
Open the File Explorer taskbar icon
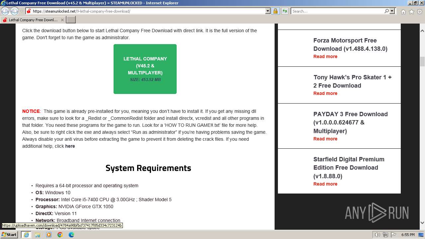tap(38, 235)
